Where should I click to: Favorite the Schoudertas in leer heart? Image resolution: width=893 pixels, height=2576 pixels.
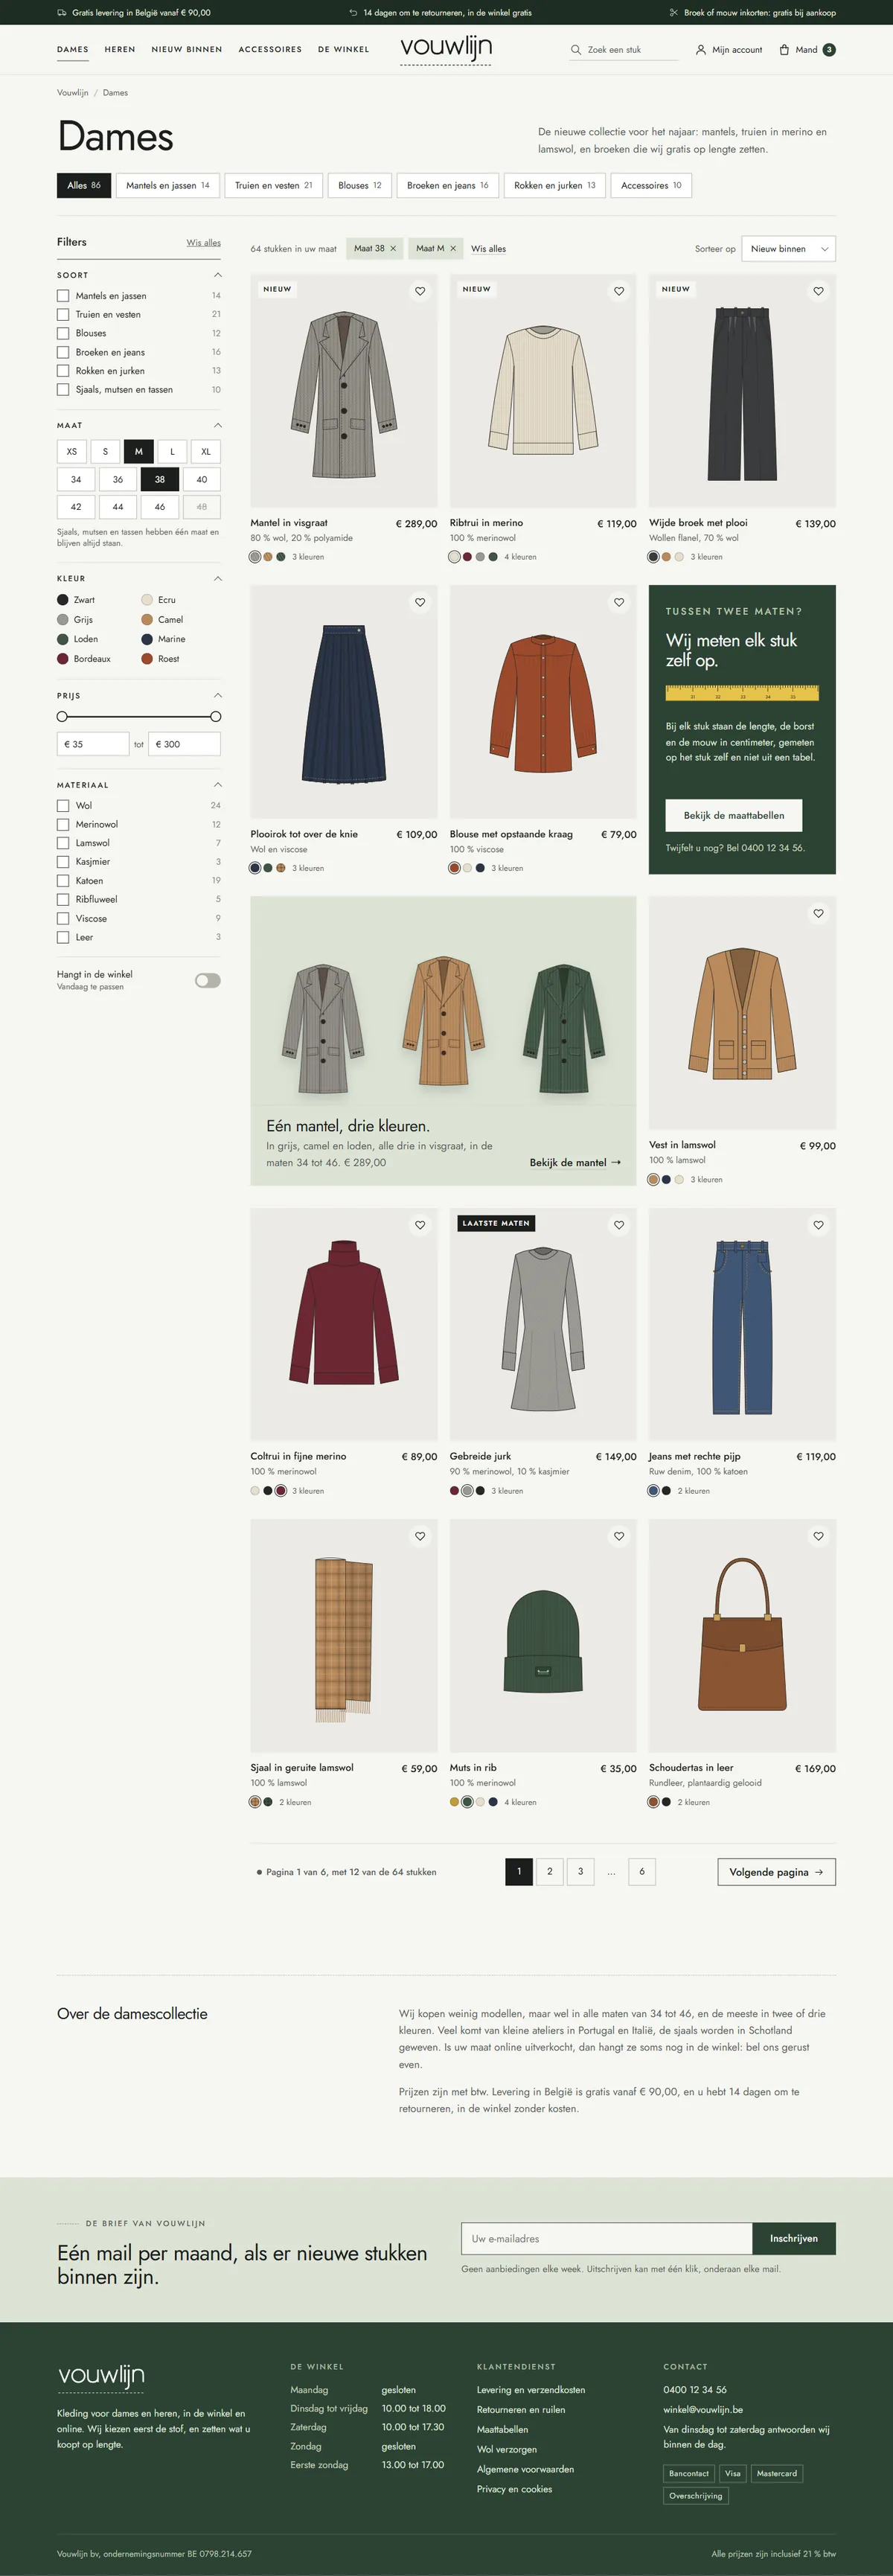[818, 1536]
